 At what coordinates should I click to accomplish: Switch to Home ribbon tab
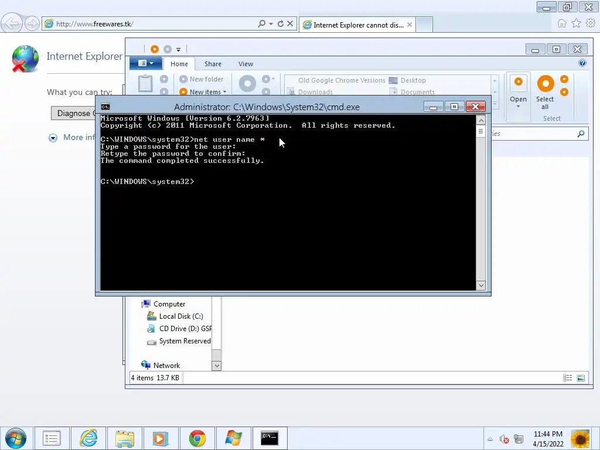[x=179, y=64]
